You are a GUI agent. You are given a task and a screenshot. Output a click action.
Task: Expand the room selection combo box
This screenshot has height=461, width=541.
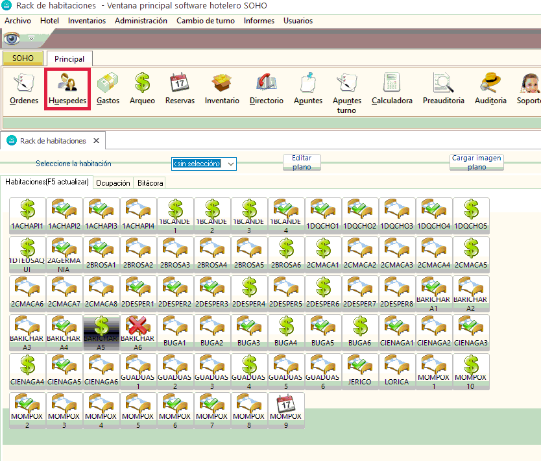(x=230, y=164)
